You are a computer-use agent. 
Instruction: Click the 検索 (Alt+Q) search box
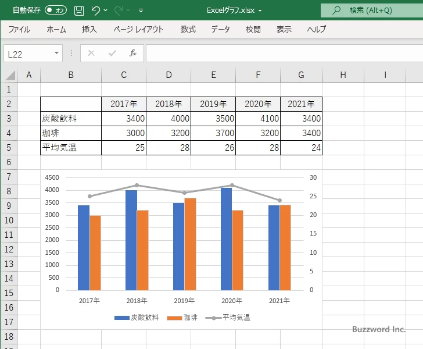372,10
